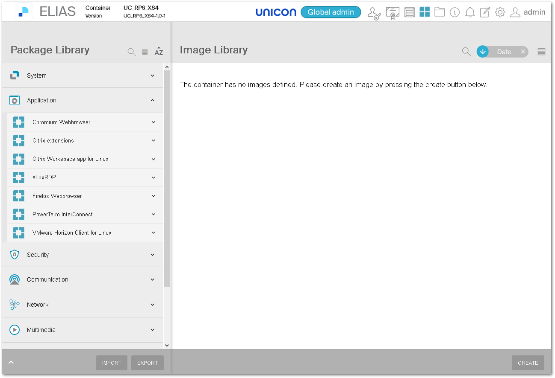Viewport: 555px width, 378px height.
Task: Click the Date sort label
Action: 504,52
